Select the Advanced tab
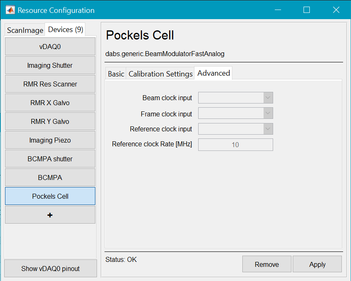 (x=213, y=73)
